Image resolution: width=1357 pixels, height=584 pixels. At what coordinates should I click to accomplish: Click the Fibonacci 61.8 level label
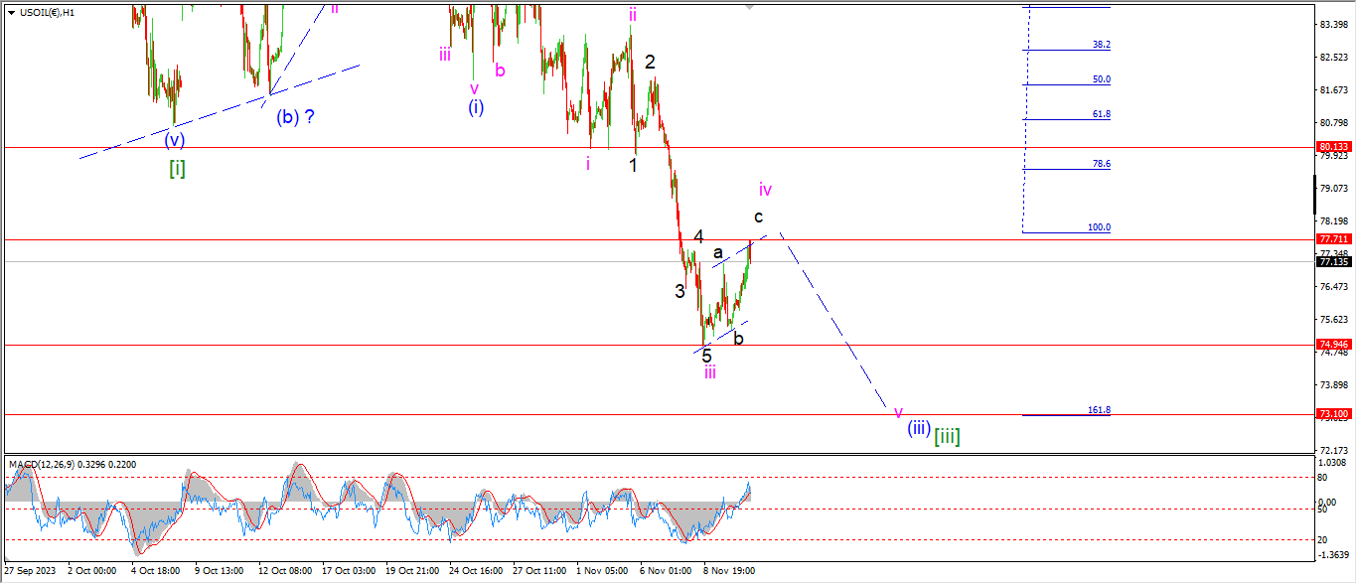click(x=1101, y=114)
